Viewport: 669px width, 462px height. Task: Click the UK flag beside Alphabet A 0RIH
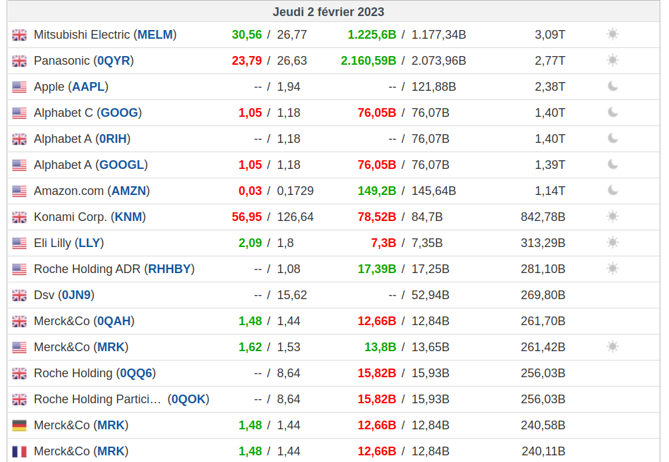coord(19,139)
